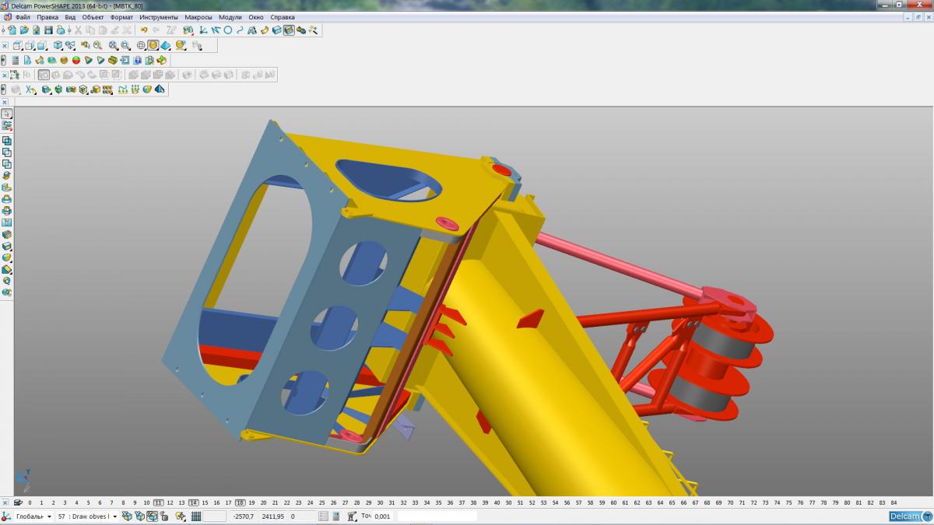Screen dimensions: 934x525
Task: Click the Red-green sphere icon in solid toolbar
Action: 76,60
